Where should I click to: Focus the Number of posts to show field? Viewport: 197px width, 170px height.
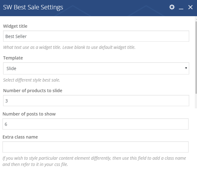coord(95,124)
